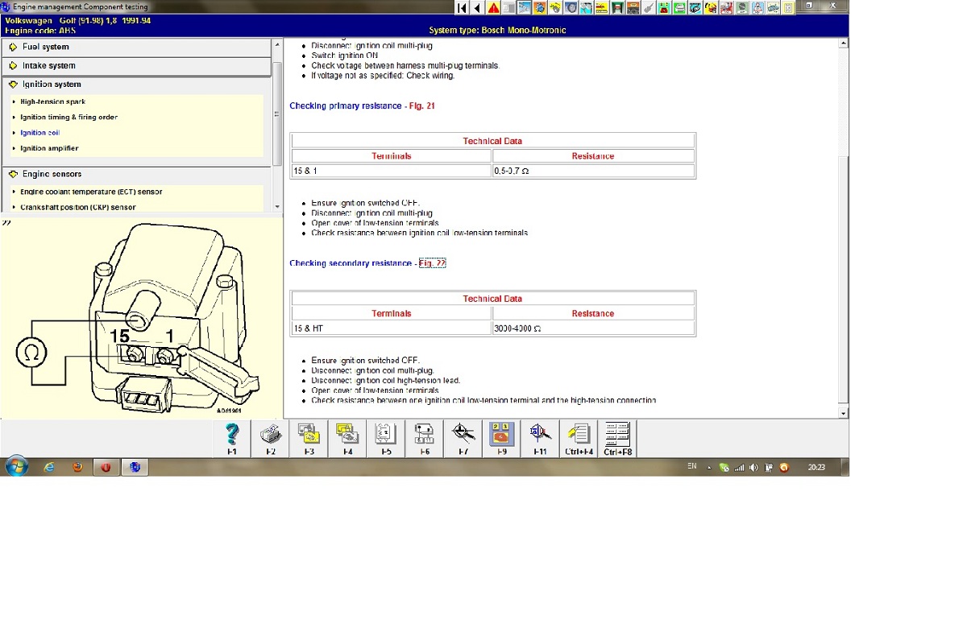Select Ignition timing & firing order
Image resolution: width=967 pixels, height=636 pixels.
69,118
